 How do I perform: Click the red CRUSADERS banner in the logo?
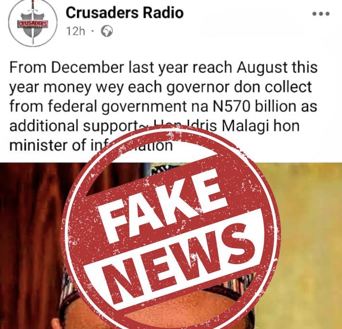click(x=33, y=24)
